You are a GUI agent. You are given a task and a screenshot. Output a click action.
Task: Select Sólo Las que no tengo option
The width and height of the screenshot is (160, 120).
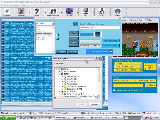115,70
